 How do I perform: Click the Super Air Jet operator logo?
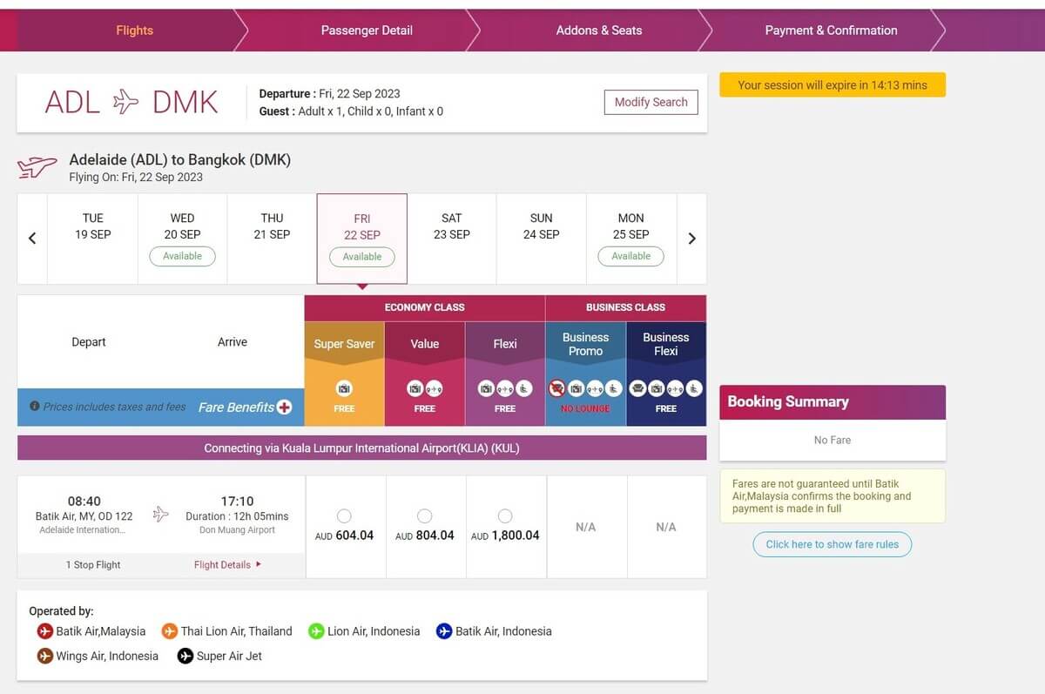tap(185, 656)
